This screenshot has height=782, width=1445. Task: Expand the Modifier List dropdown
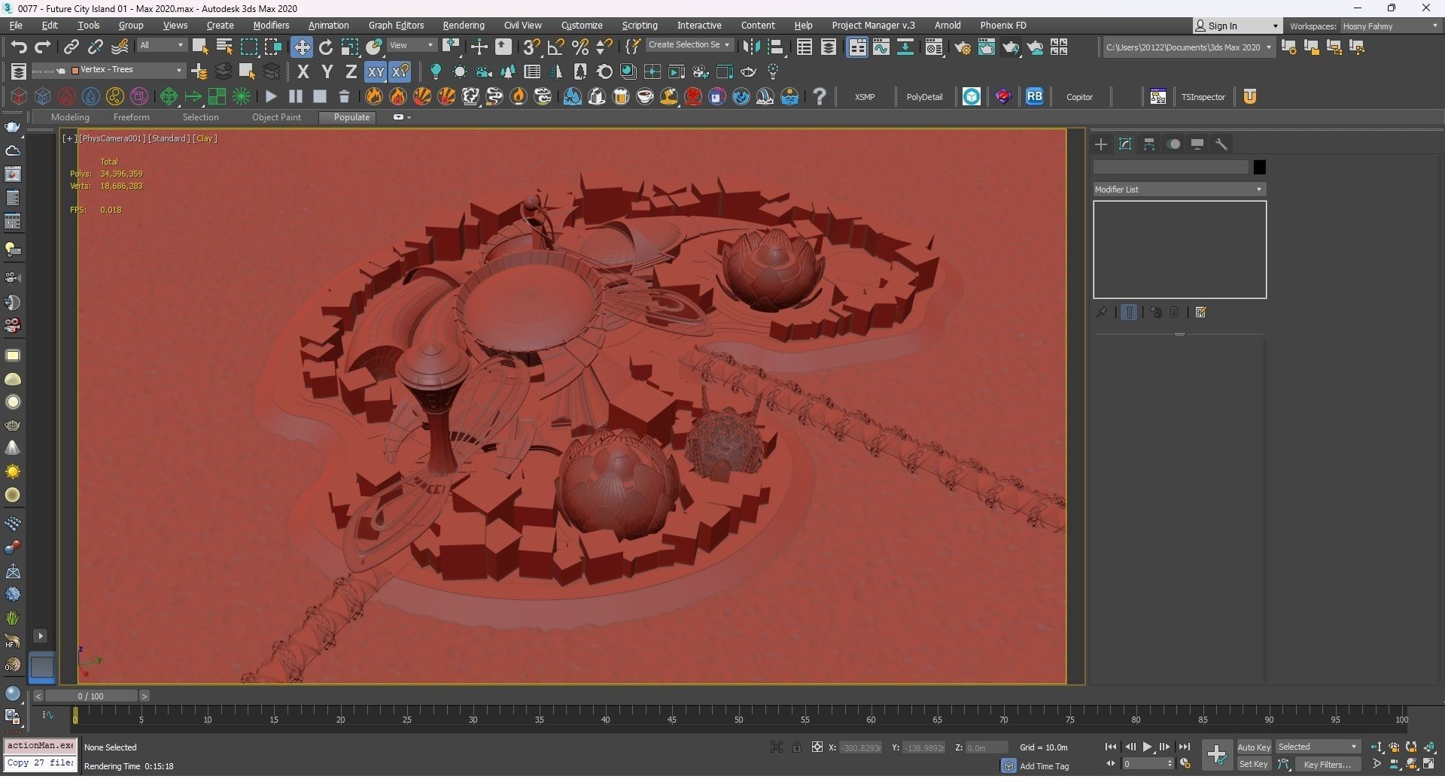click(x=1179, y=189)
